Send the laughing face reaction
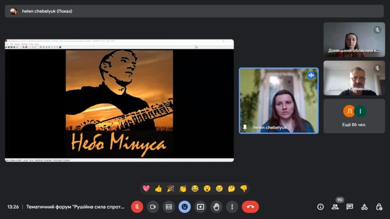The width and height of the screenshot is (390, 219). (195, 189)
